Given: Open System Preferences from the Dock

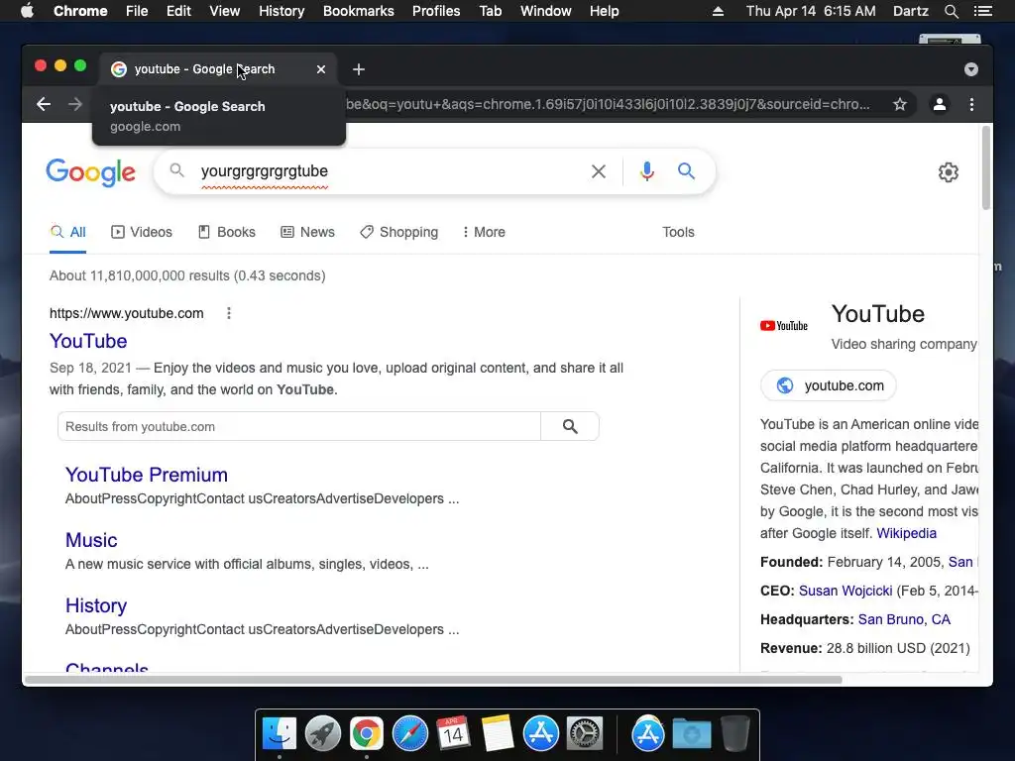Looking at the screenshot, I should [x=585, y=734].
